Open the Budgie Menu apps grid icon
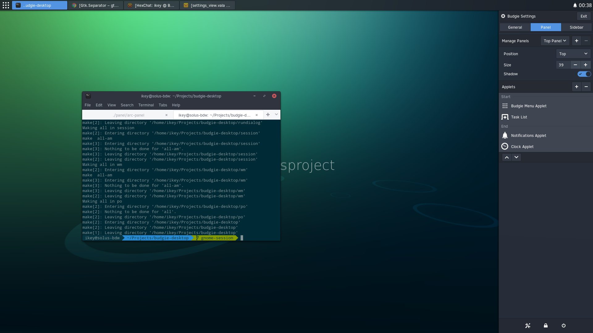The height and width of the screenshot is (333, 593). point(6,5)
